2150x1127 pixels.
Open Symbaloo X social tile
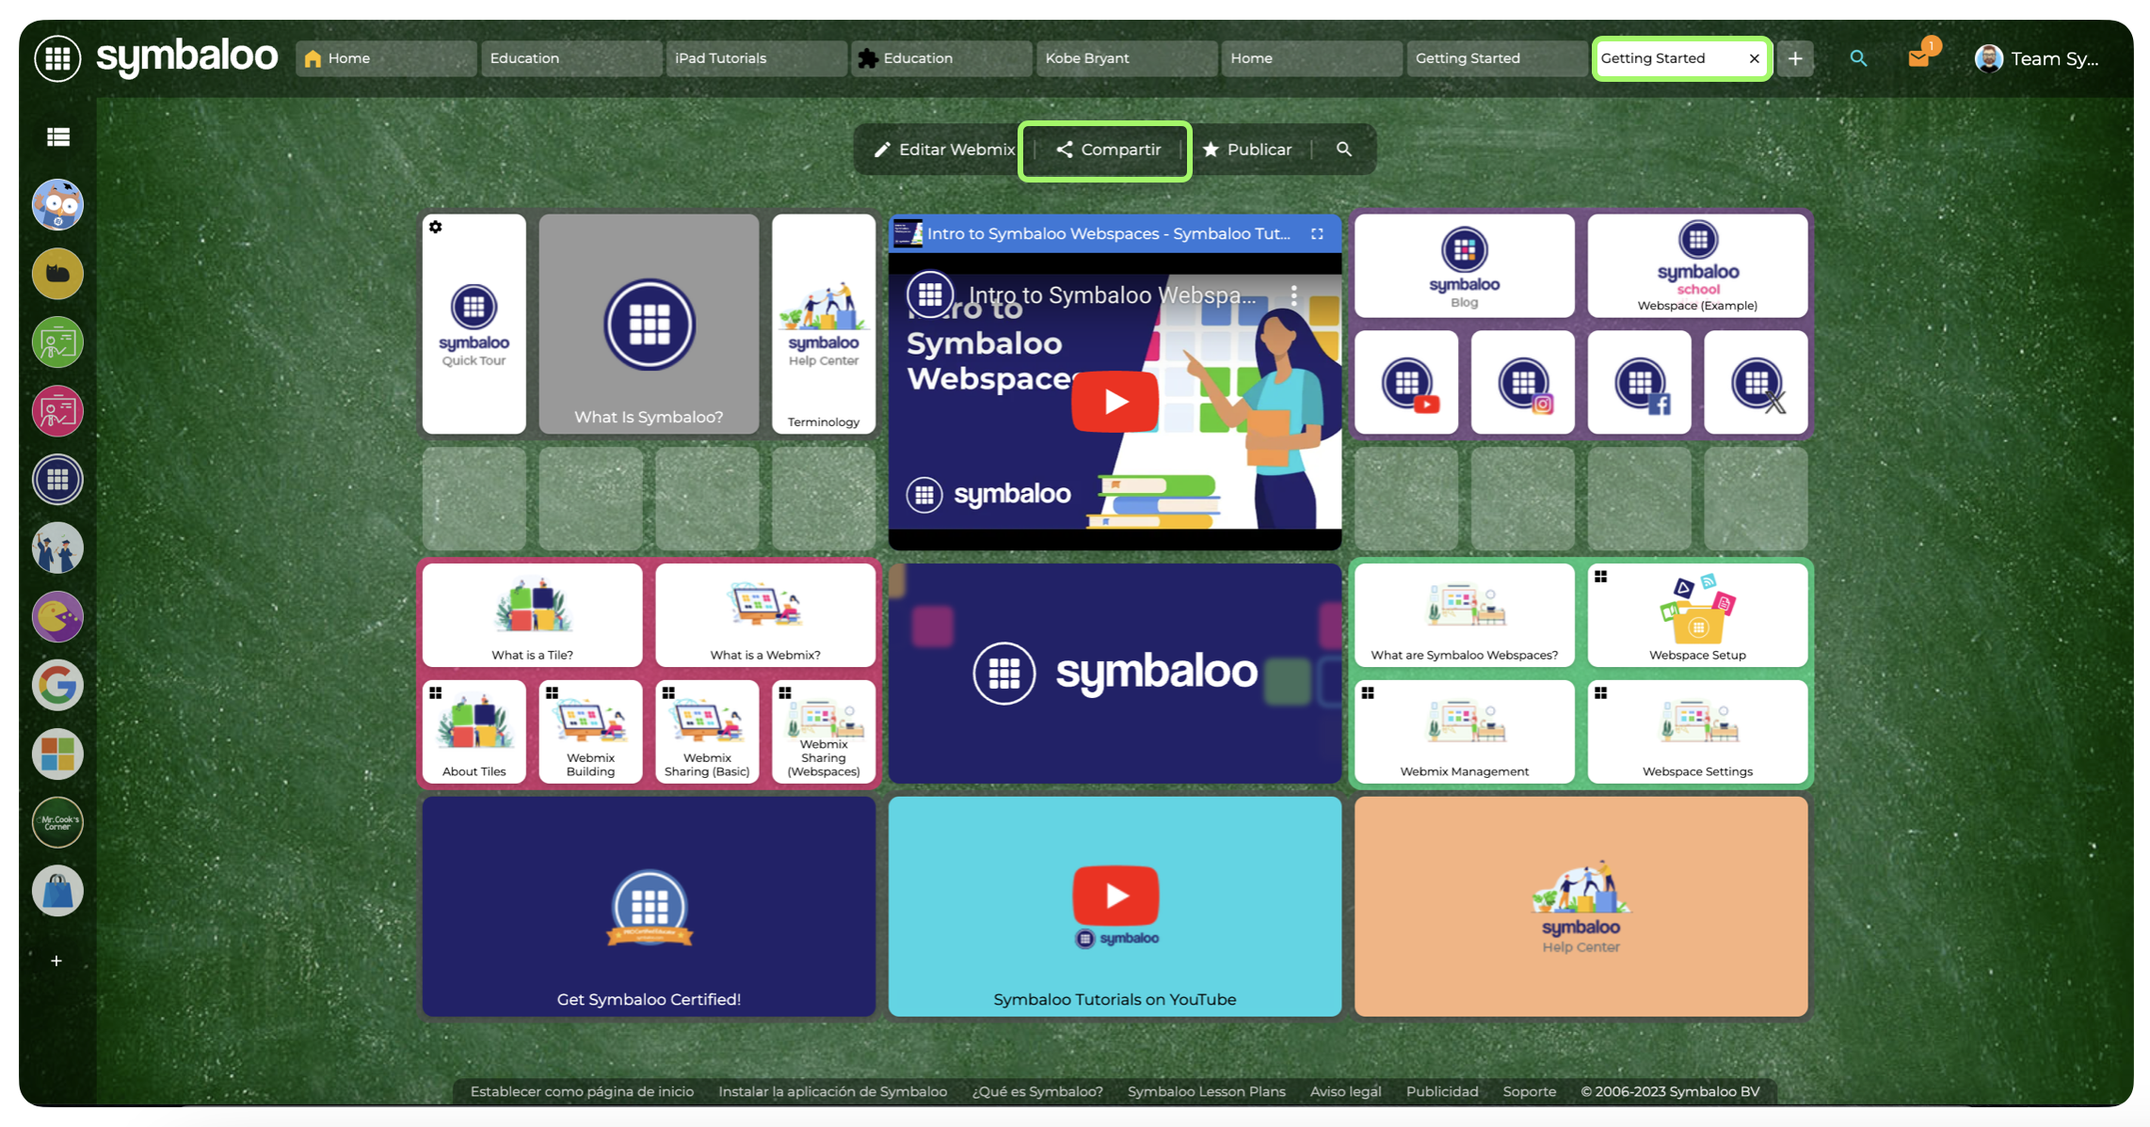(1757, 383)
